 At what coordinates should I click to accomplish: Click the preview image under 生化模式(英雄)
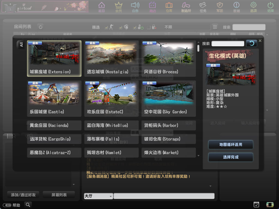point(231,74)
